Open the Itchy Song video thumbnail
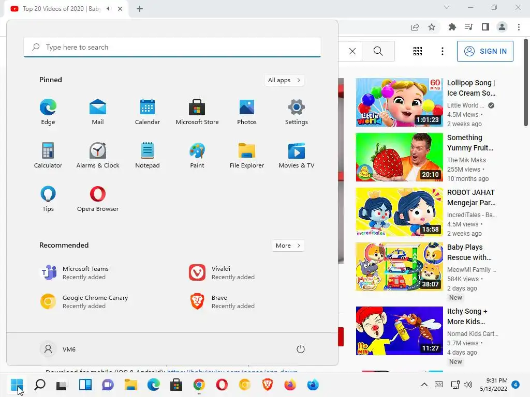 [x=399, y=330]
